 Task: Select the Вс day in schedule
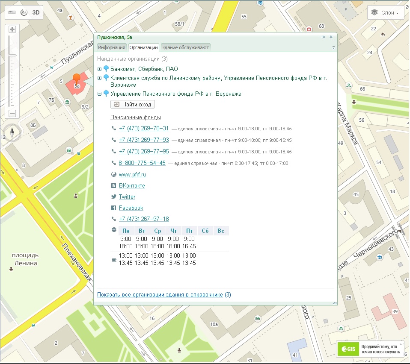(x=221, y=231)
